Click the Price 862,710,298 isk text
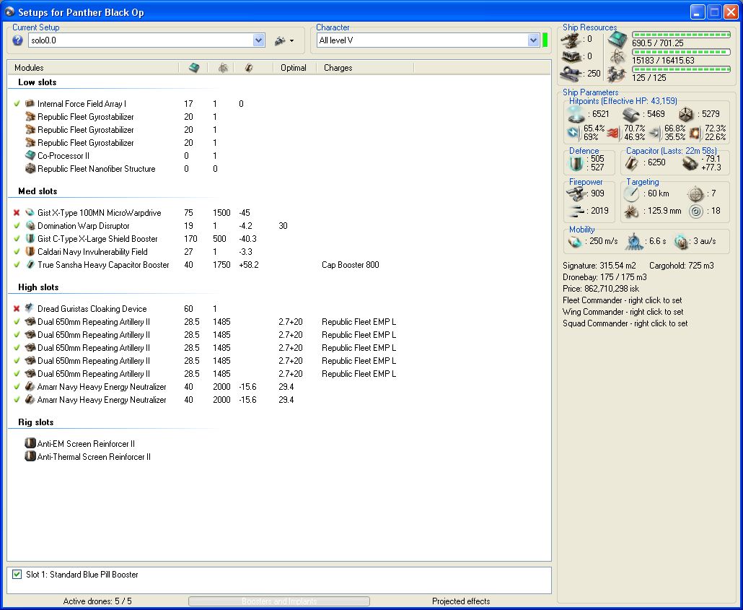The image size is (743, 610). 601,289
